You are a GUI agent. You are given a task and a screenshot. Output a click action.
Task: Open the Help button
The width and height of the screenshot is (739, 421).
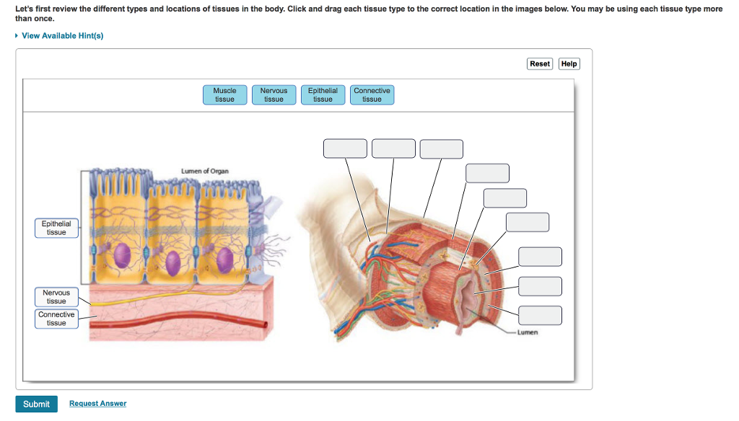click(569, 63)
